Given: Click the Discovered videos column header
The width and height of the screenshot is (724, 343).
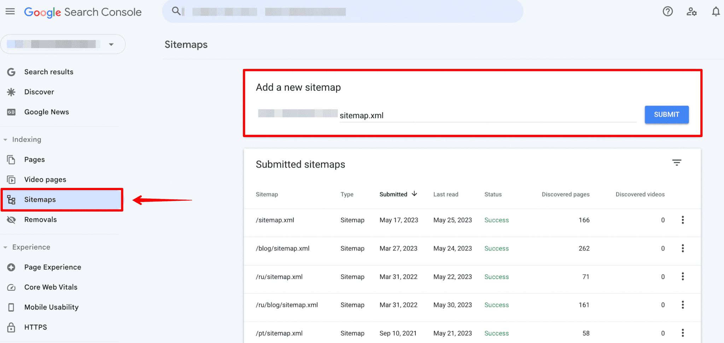Looking at the screenshot, I should [640, 194].
